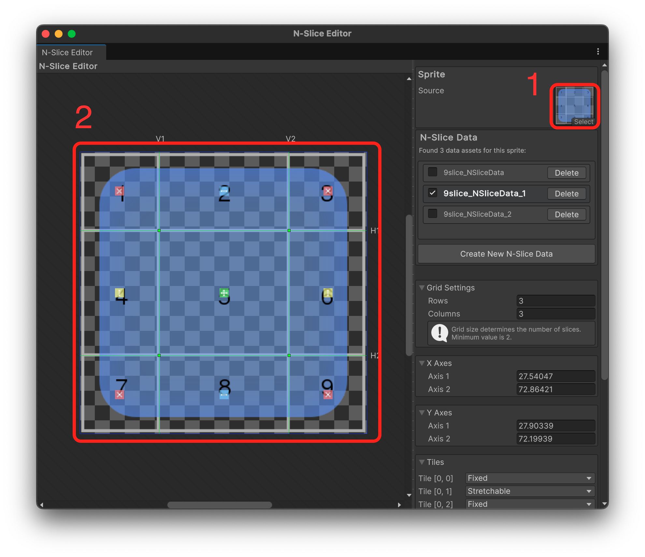Delete the 9slice_NSliceData asset
Viewport: 645px width, 557px height.
(566, 173)
